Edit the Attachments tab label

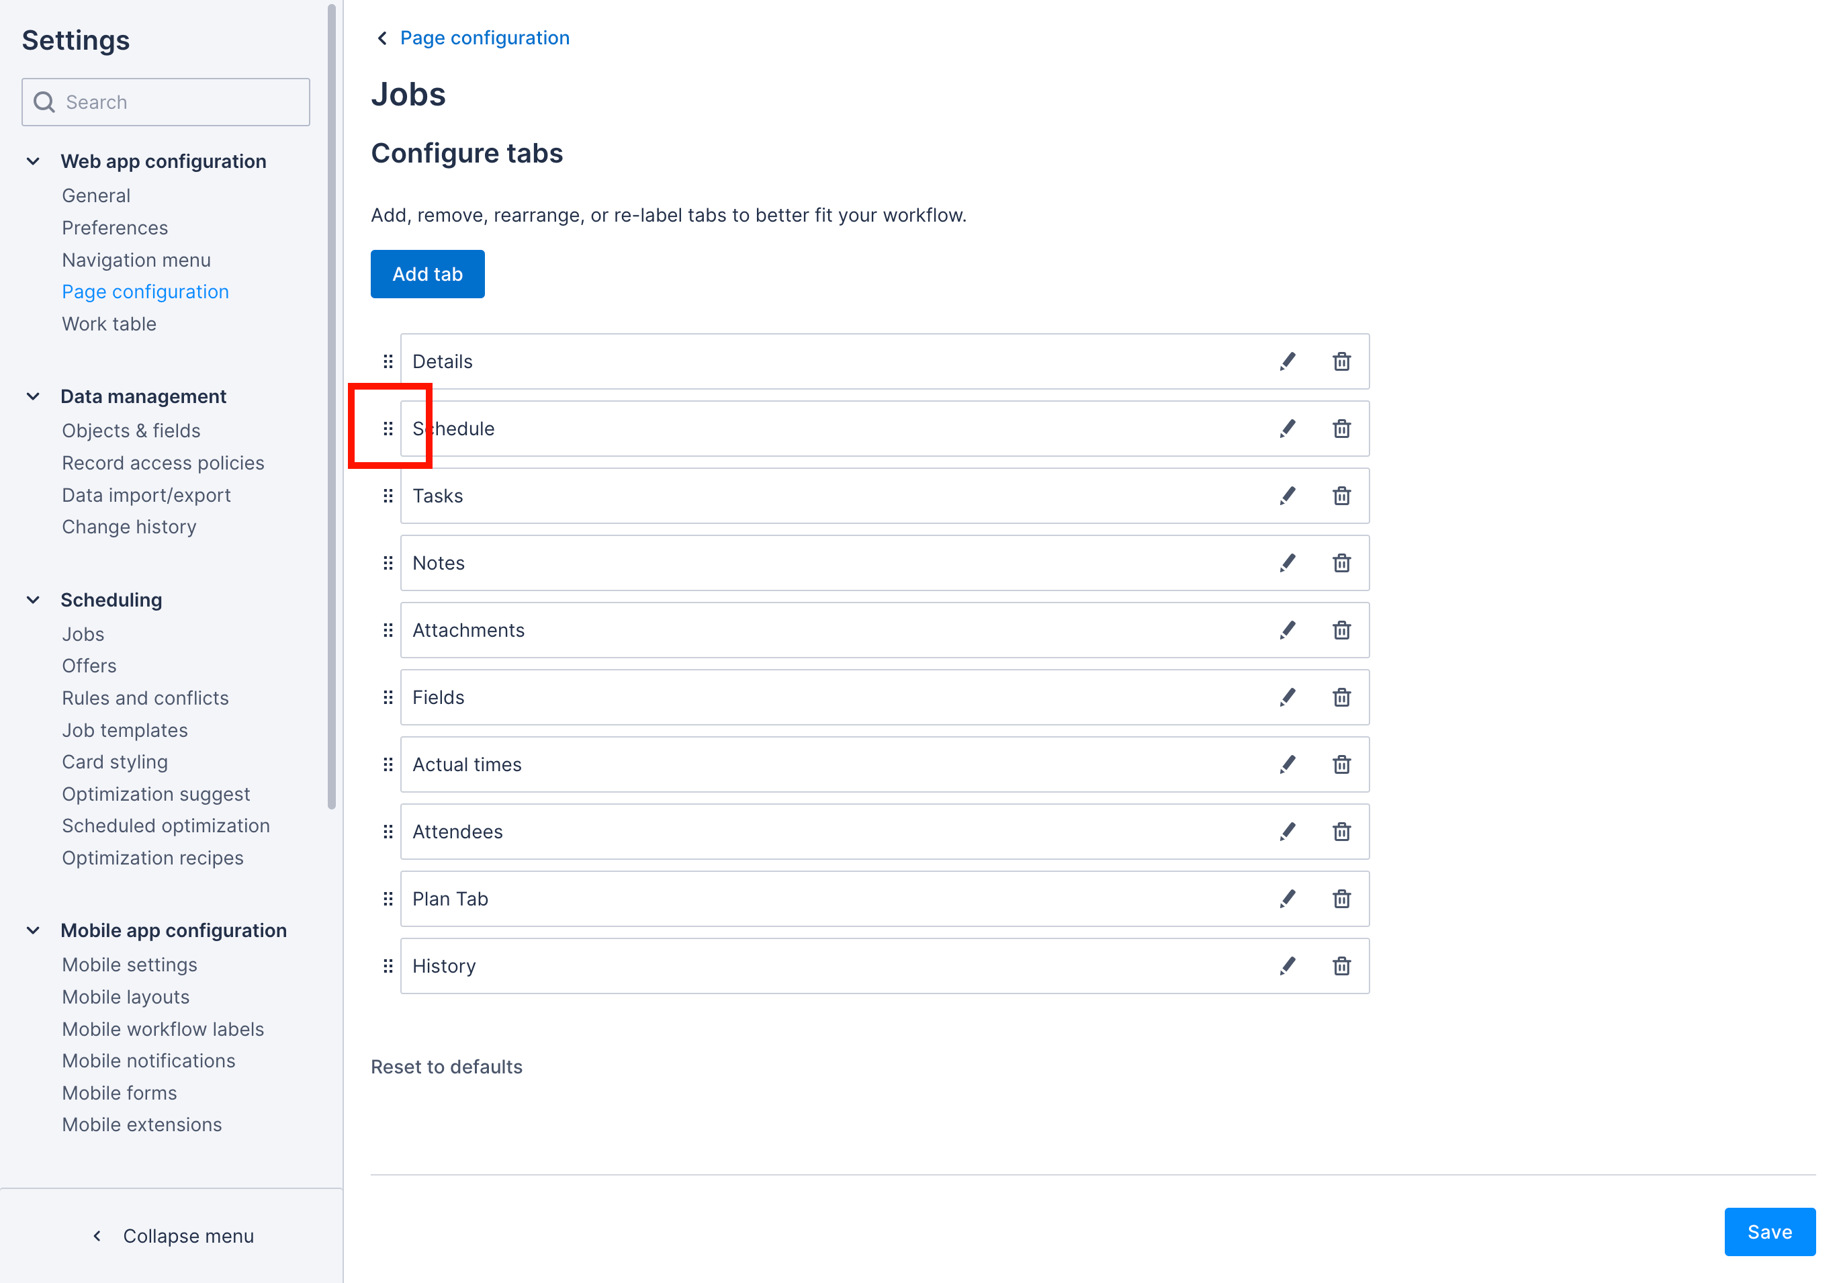tap(1288, 629)
